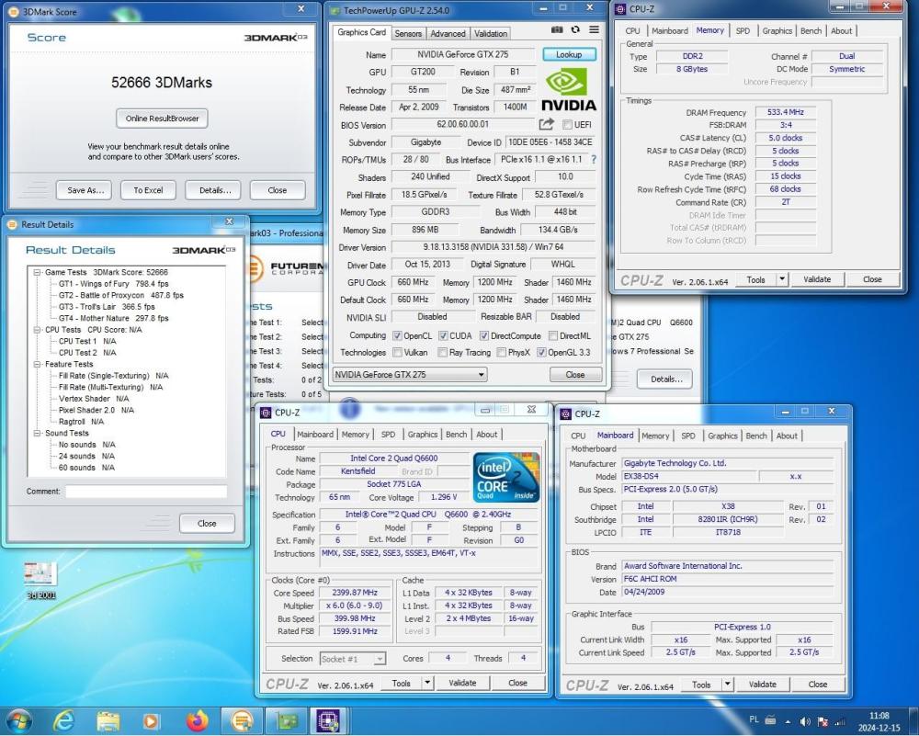The width and height of the screenshot is (919, 736).
Task: Switch to the Sensors tab in GPU-Z
Action: [x=407, y=33]
